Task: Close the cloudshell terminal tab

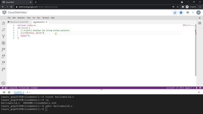Action: [23, 92]
